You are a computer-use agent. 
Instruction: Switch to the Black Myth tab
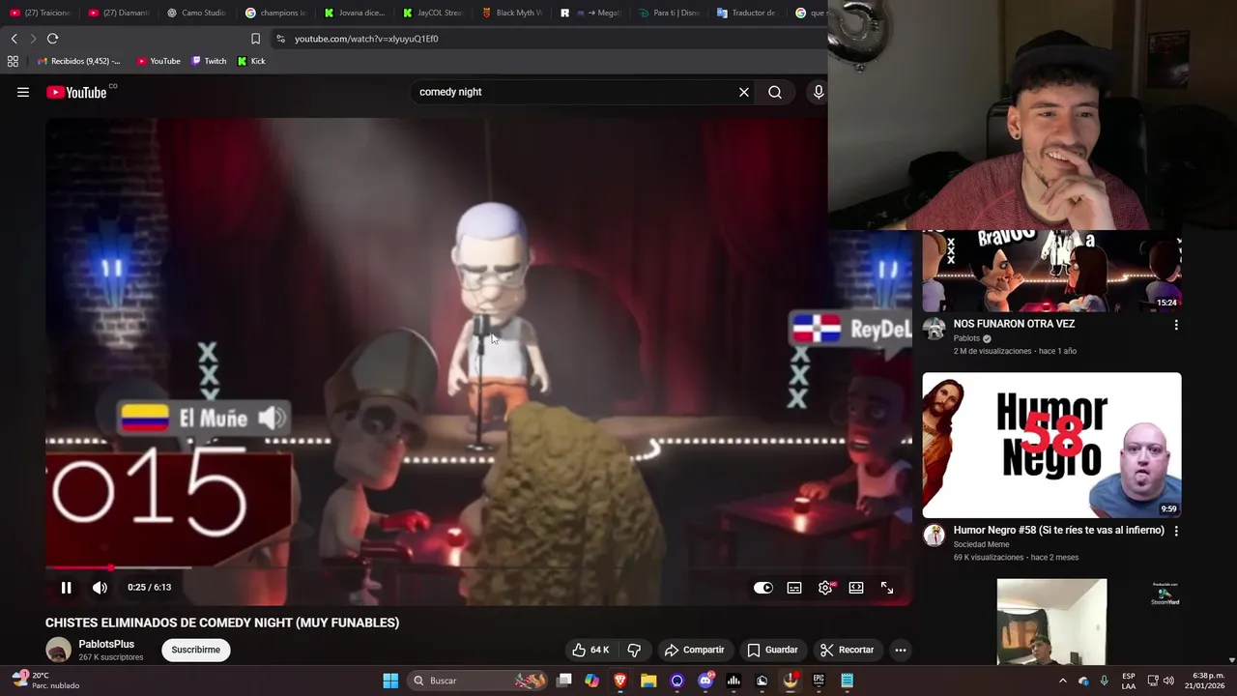click(x=513, y=13)
